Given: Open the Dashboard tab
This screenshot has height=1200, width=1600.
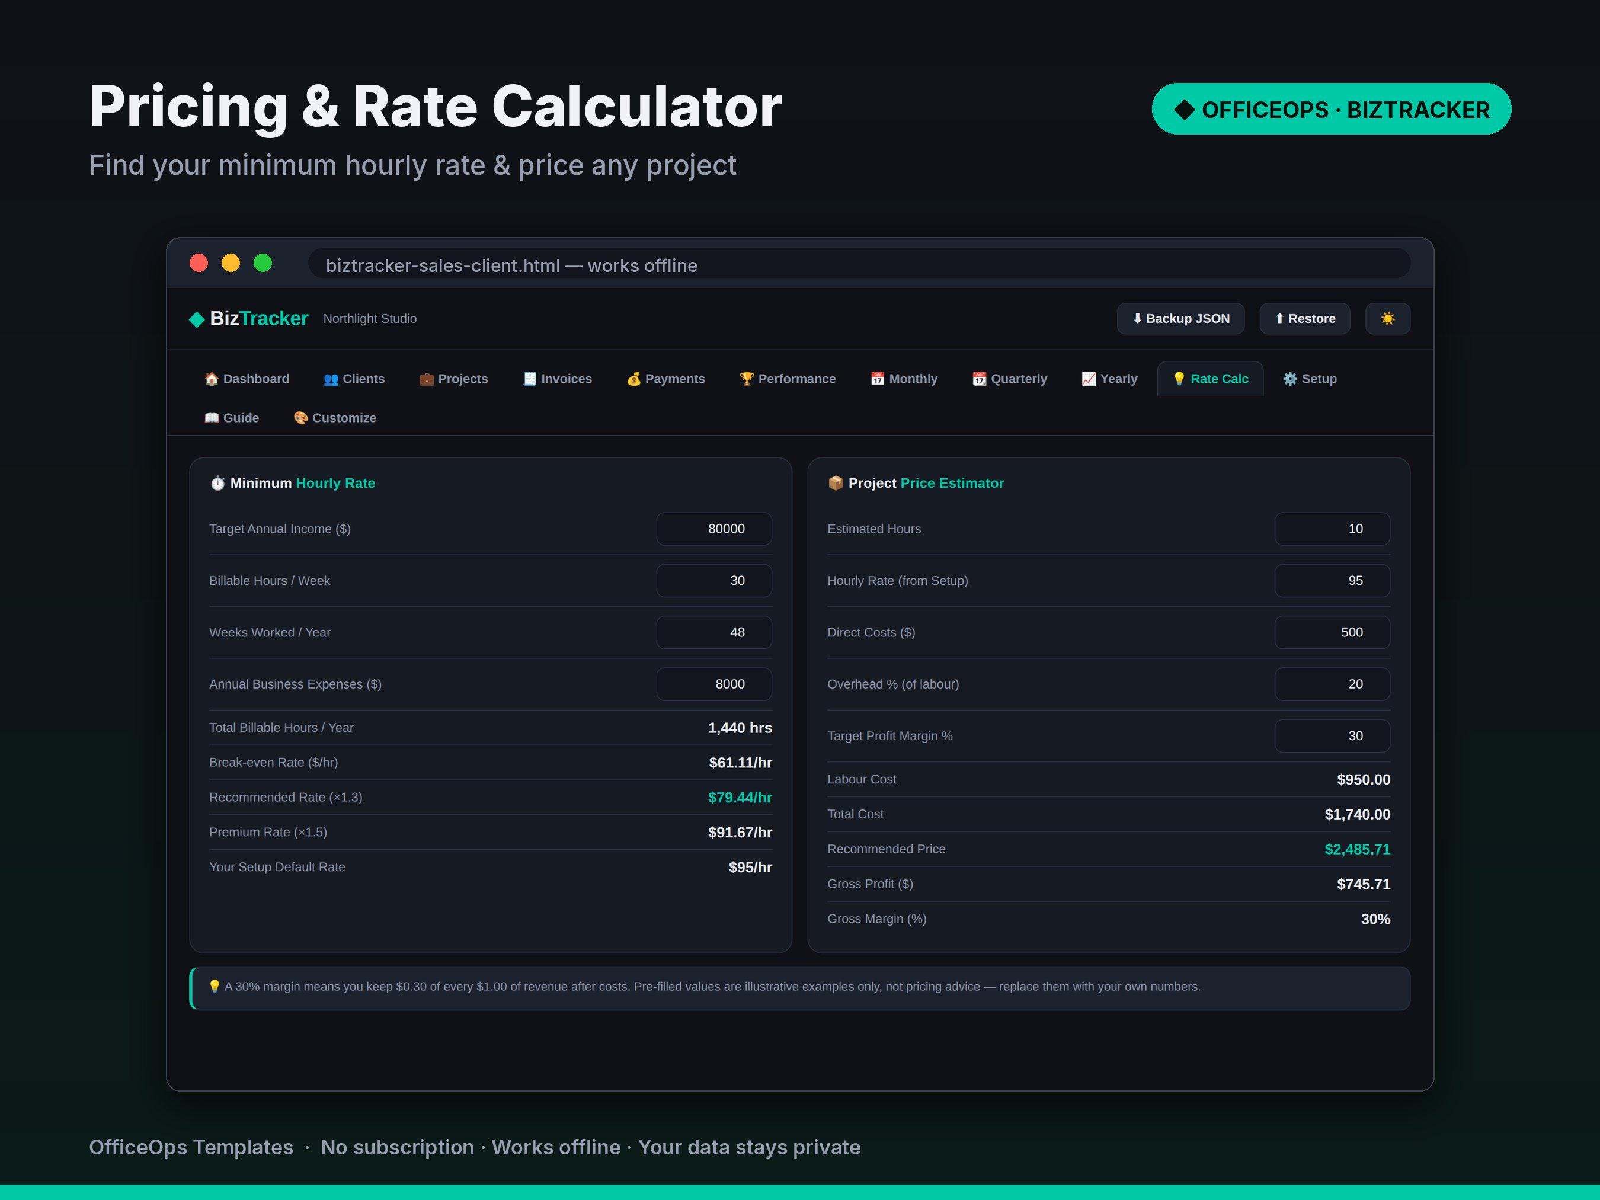Looking at the screenshot, I should pos(247,379).
